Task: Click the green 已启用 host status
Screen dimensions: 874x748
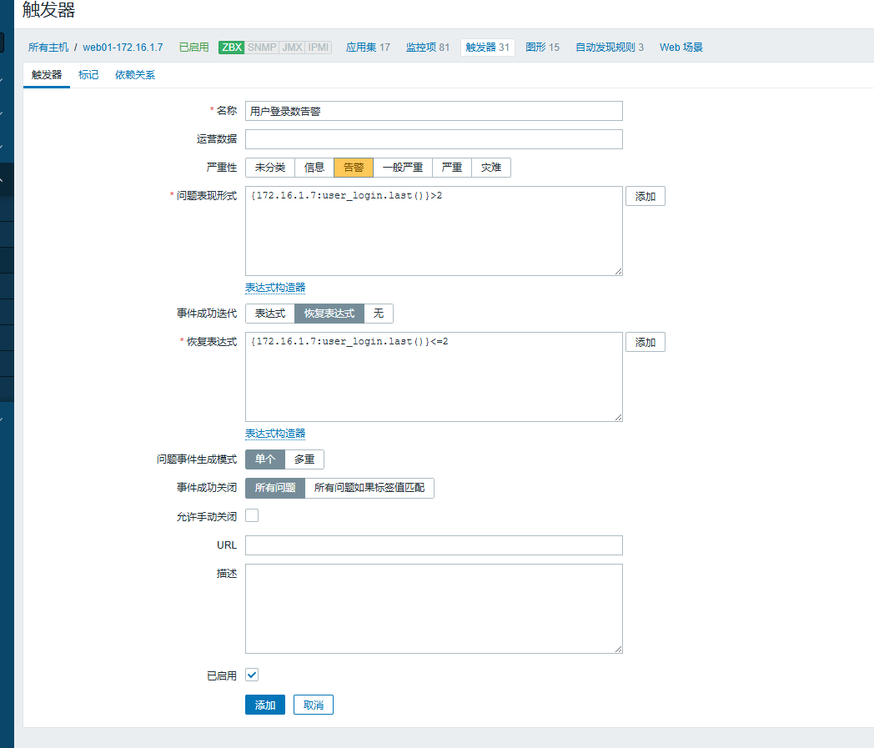Action: 194,48
